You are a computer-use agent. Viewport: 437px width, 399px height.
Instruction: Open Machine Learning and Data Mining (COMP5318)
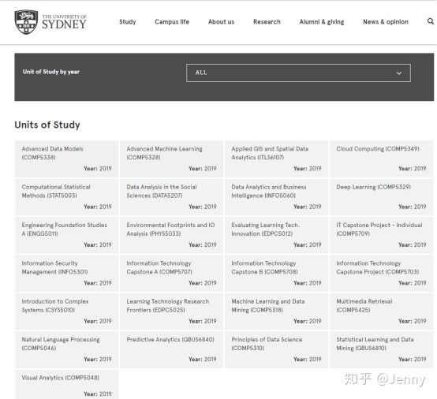(x=276, y=311)
